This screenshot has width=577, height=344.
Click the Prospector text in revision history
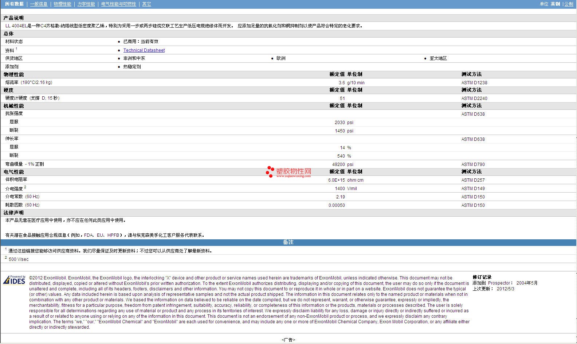click(499, 283)
